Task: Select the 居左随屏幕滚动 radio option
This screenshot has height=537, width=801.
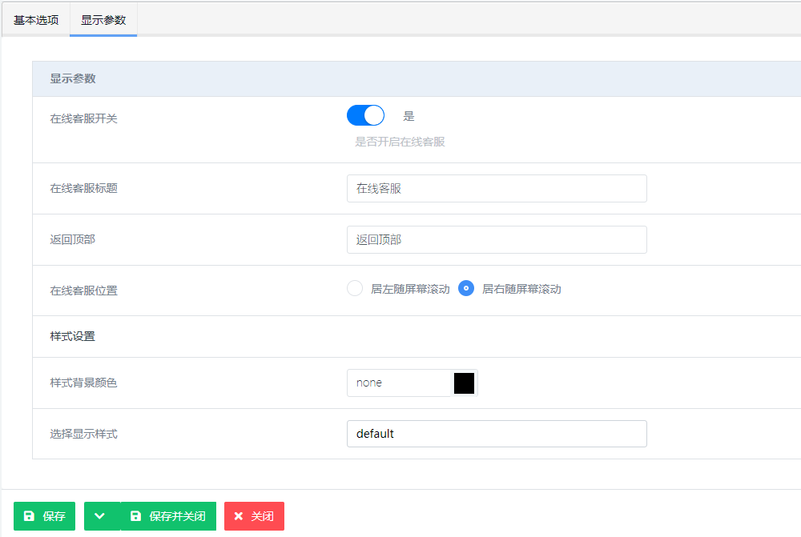Action: (x=355, y=289)
